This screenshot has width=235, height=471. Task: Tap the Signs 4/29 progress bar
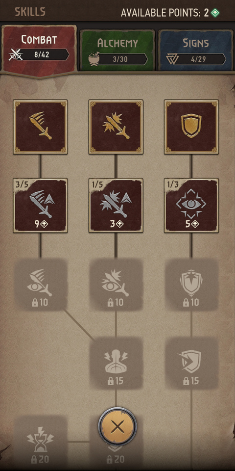coord(198,59)
